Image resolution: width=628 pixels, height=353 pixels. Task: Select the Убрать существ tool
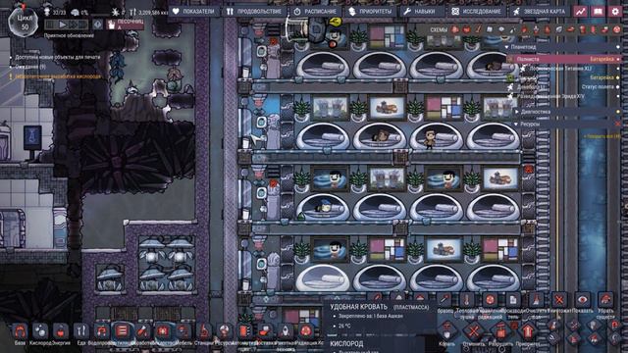pos(605,299)
